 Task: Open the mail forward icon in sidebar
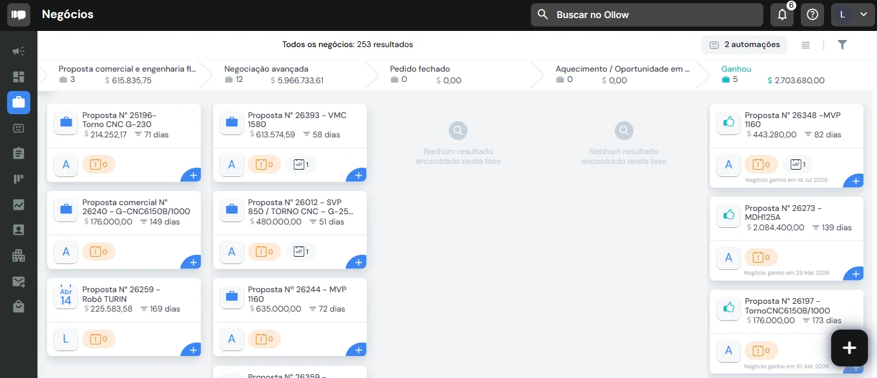[19, 281]
